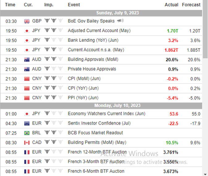Image resolution: width=208 pixels, height=176 pixels.
Task: Click the Time column header
Action: point(10,5)
